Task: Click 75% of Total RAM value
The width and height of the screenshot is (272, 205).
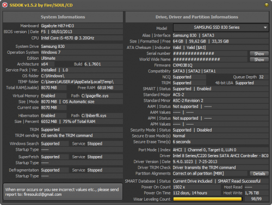Action: (x=79, y=121)
